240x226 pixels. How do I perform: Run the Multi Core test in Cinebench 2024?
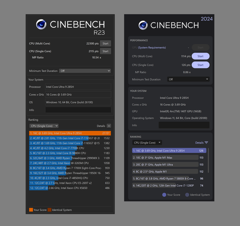pos(200,56)
